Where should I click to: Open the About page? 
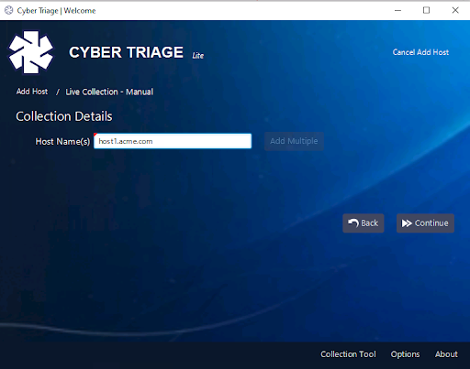pyautogui.click(x=446, y=354)
